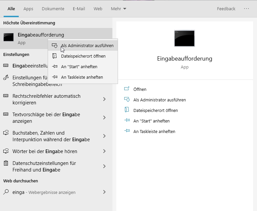257x211 pixels.
Task: Choose Dateispeicherort öffnen in context menu
Action: pos(83,56)
